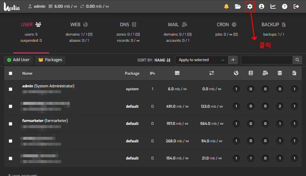Click the backups column header icon
This screenshot has width=306, height=176.
[294, 73]
